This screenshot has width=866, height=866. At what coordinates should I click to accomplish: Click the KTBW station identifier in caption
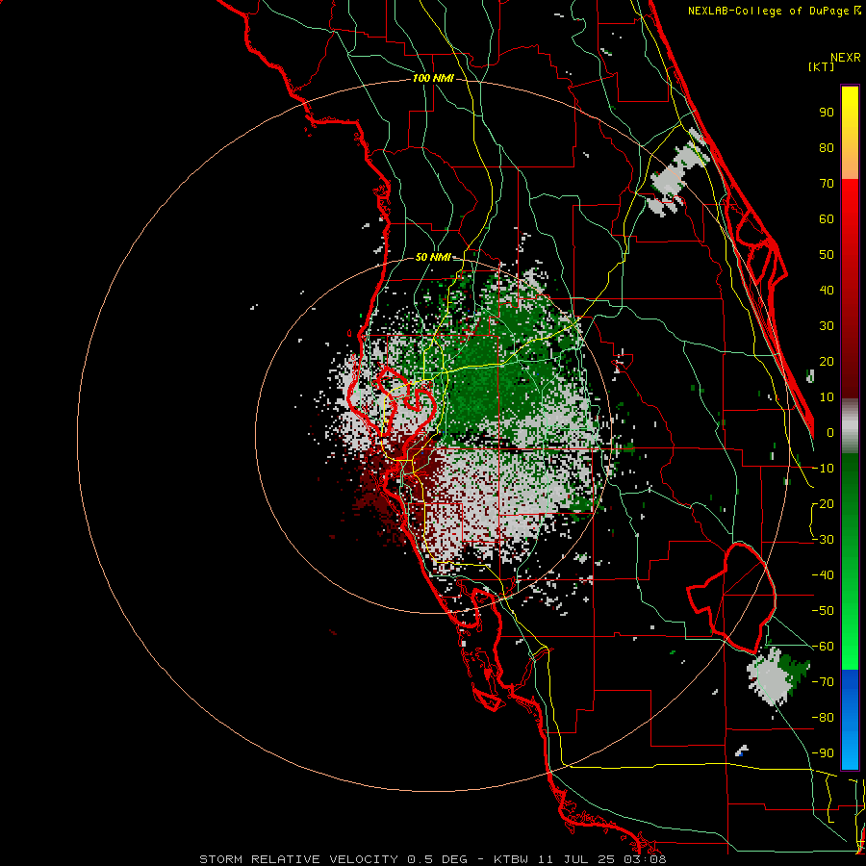(512, 859)
